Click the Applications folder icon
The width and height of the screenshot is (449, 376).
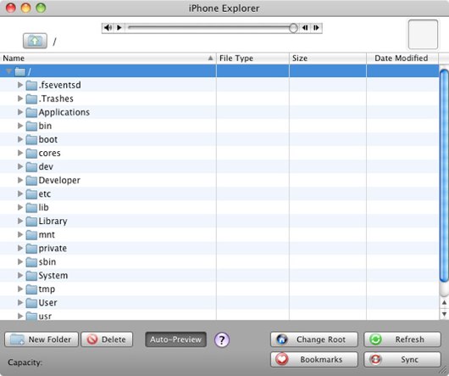click(31, 112)
